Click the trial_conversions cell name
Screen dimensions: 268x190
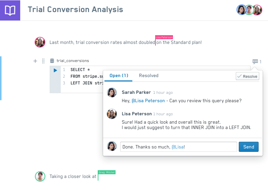click(73, 61)
